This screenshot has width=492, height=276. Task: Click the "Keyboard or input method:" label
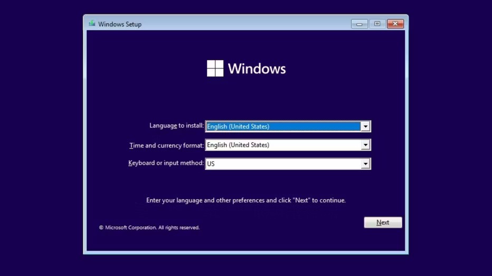pyautogui.click(x=166, y=163)
